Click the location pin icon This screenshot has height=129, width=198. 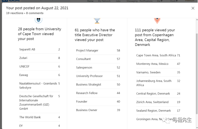(x=157, y=21)
